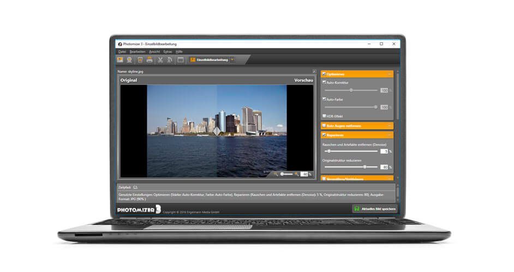Click the rotate image toolbar icon
Image resolution: width=514 pixels, height=272 pixels.
tap(170, 60)
